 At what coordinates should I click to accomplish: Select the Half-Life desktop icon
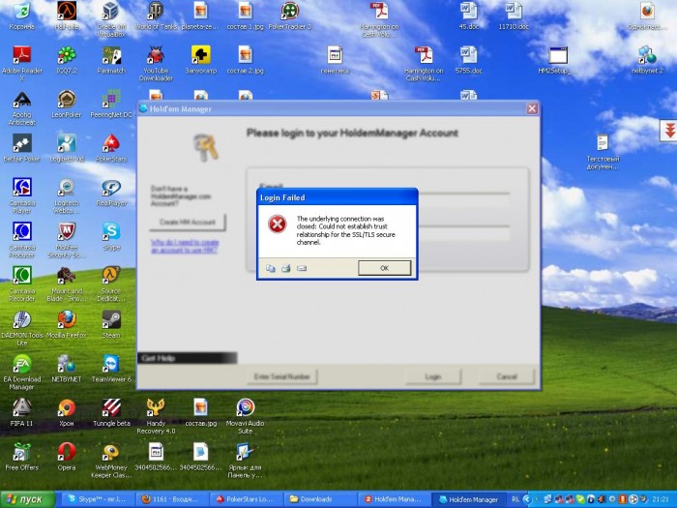67,16
